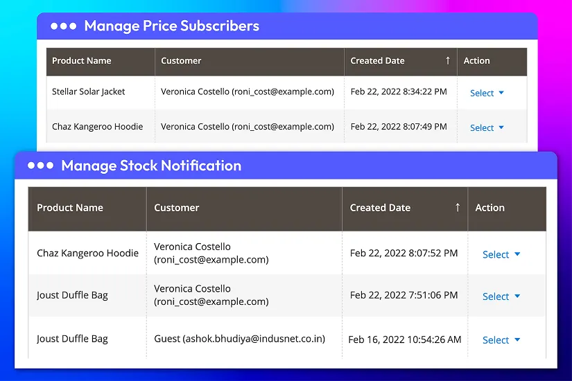This screenshot has width=572, height=381.
Task: Click window dots on Manage Stock Notification
Action: 40,166
